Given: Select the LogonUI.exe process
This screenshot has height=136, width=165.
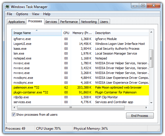Looking at the screenshot, I should tap(80, 44).
